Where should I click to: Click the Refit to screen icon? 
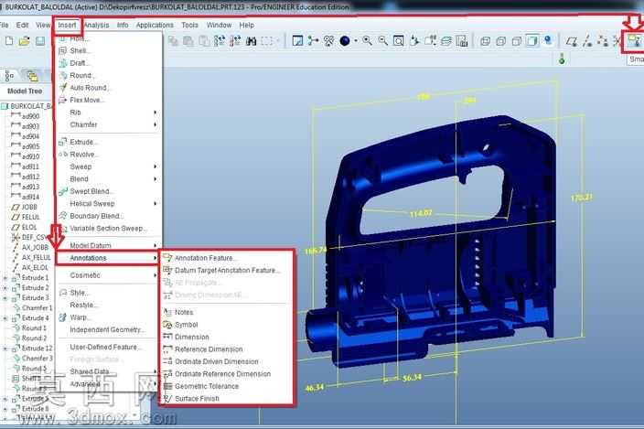pyautogui.click(x=399, y=41)
